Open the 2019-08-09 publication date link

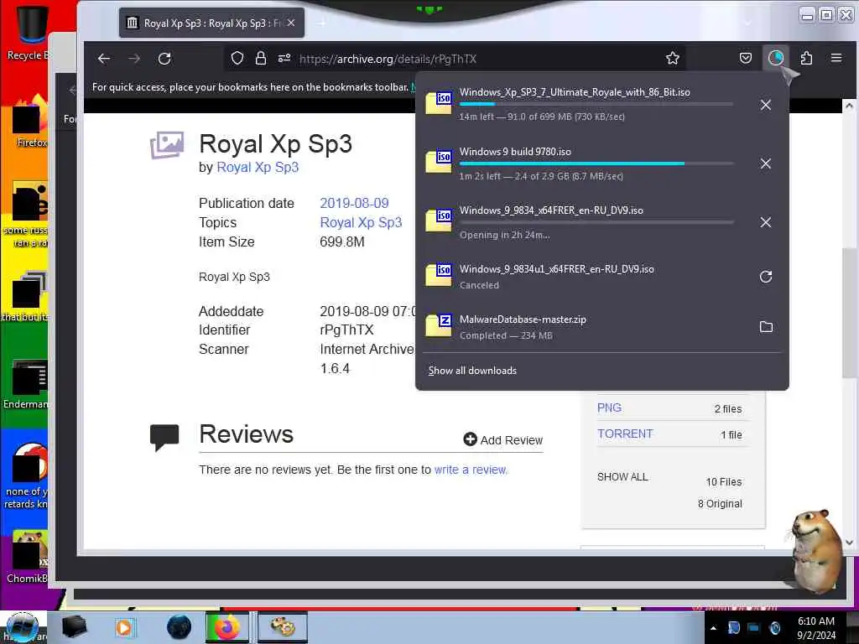click(x=355, y=203)
